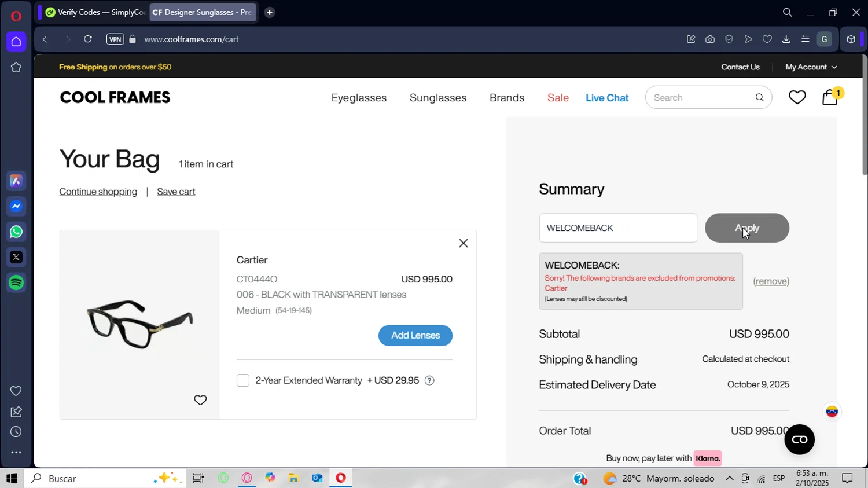This screenshot has height=488, width=868.
Task: Click the page vertical scrollbar
Action: [865, 115]
